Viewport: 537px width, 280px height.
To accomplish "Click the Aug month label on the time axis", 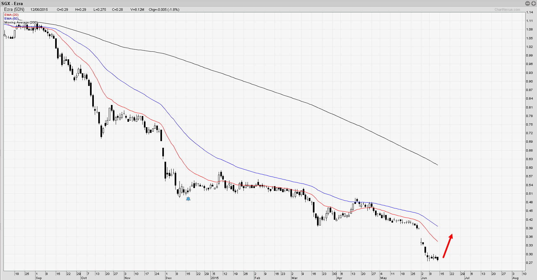I will (515, 278).
